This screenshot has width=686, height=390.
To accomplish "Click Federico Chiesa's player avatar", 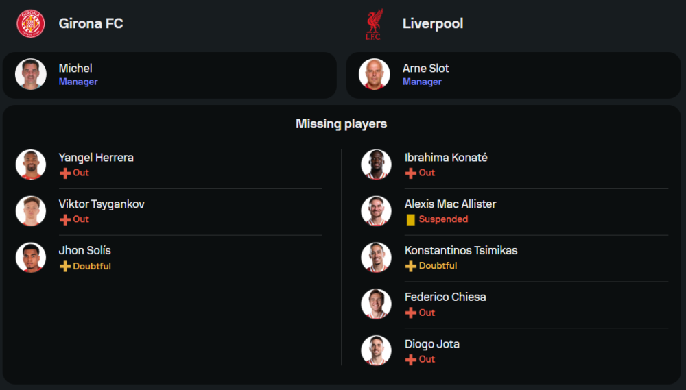I will pyautogui.click(x=376, y=304).
